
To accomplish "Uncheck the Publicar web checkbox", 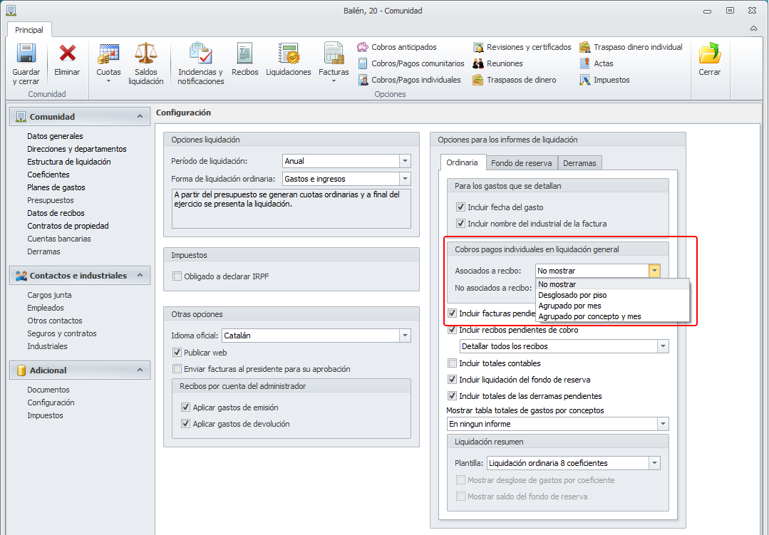I will tap(177, 352).
